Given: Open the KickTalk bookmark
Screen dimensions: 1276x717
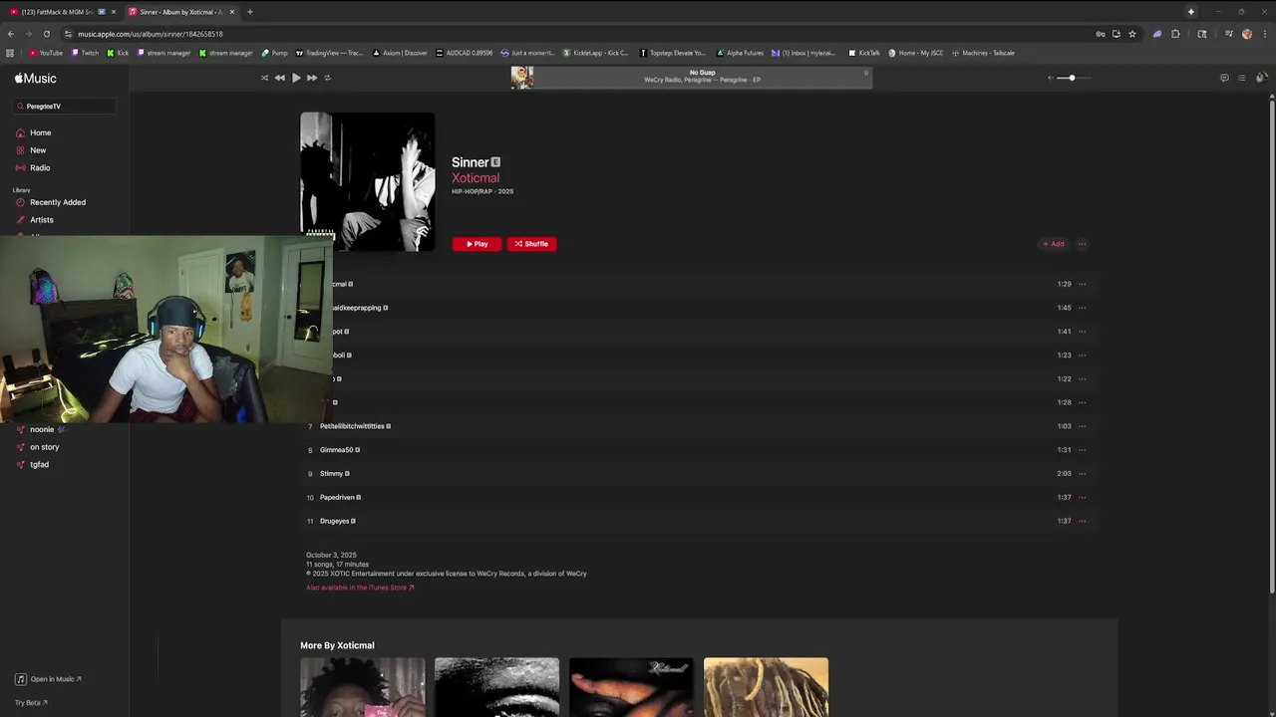Looking at the screenshot, I should (864, 53).
